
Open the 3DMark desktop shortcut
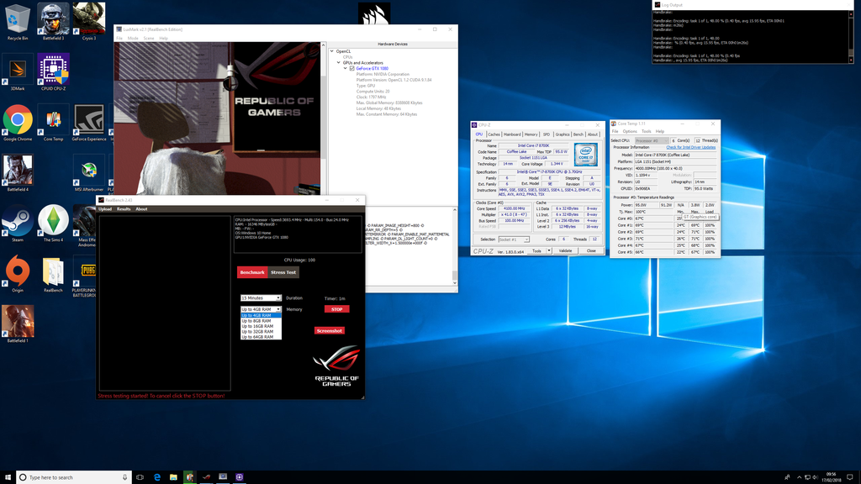(18, 71)
